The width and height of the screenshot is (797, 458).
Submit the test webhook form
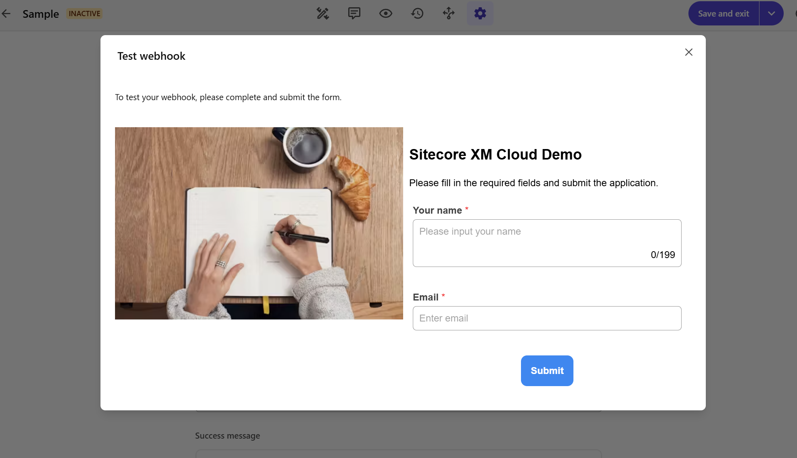pos(547,371)
